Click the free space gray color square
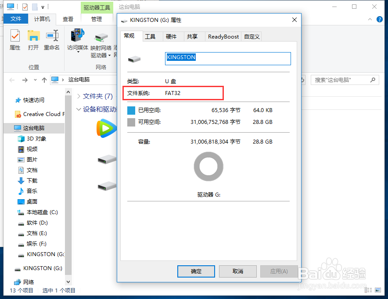This screenshot has height=299, width=388. (131, 122)
